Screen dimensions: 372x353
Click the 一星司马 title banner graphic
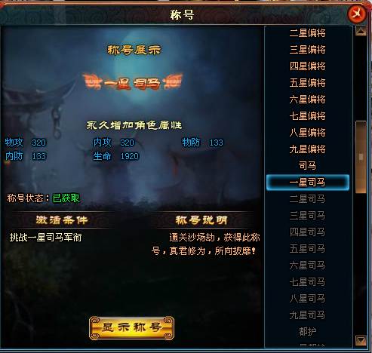pyautogui.click(x=133, y=81)
